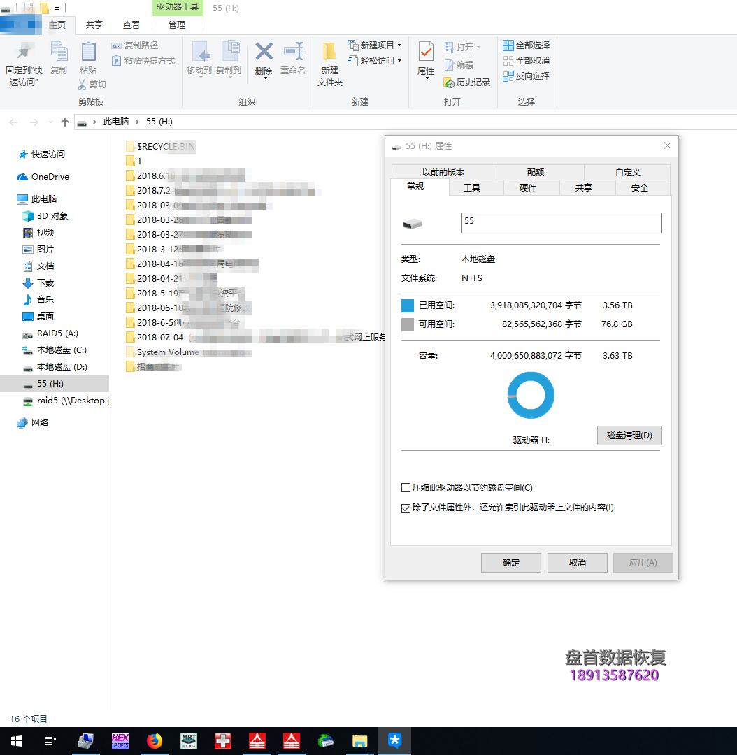Click the Pin to Quick access icon

click(24, 52)
